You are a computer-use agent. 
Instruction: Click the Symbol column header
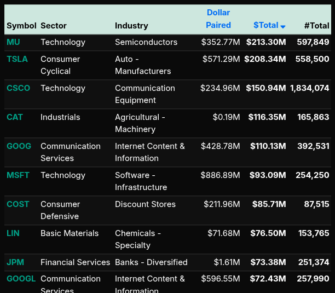click(x=21, y=25)
